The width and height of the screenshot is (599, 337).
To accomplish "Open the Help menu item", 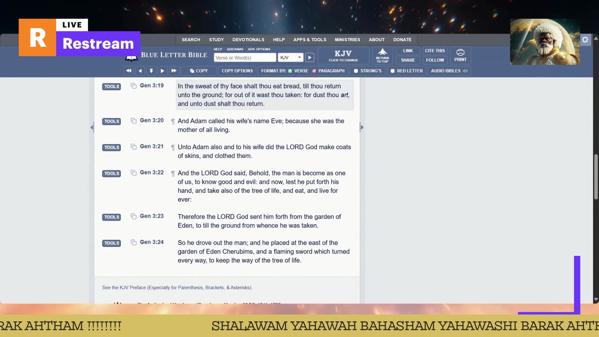I will (279, 40).
